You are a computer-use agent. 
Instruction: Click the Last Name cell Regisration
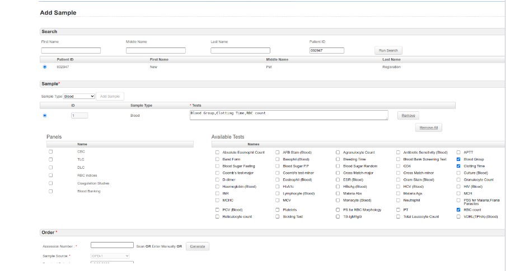tap(391, 67)
